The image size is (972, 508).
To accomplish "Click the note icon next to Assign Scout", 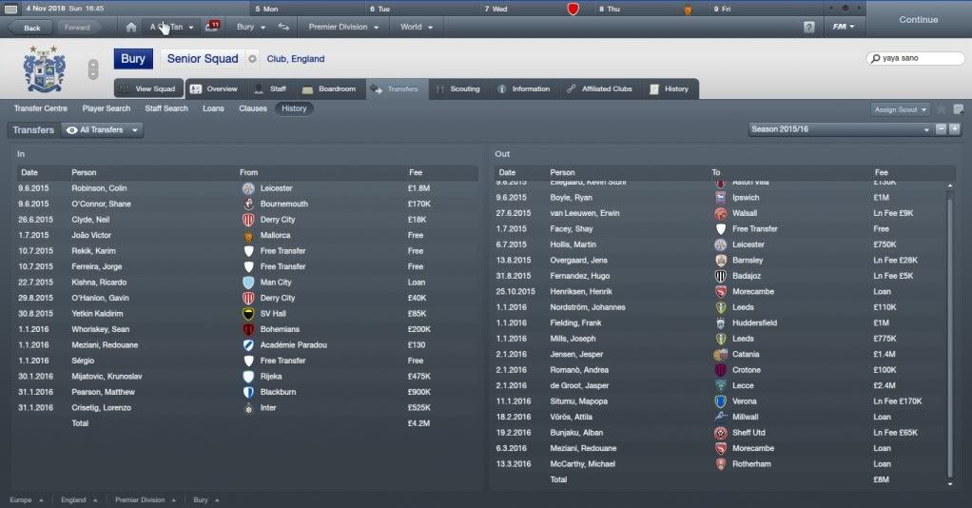I will coord(959,109).
